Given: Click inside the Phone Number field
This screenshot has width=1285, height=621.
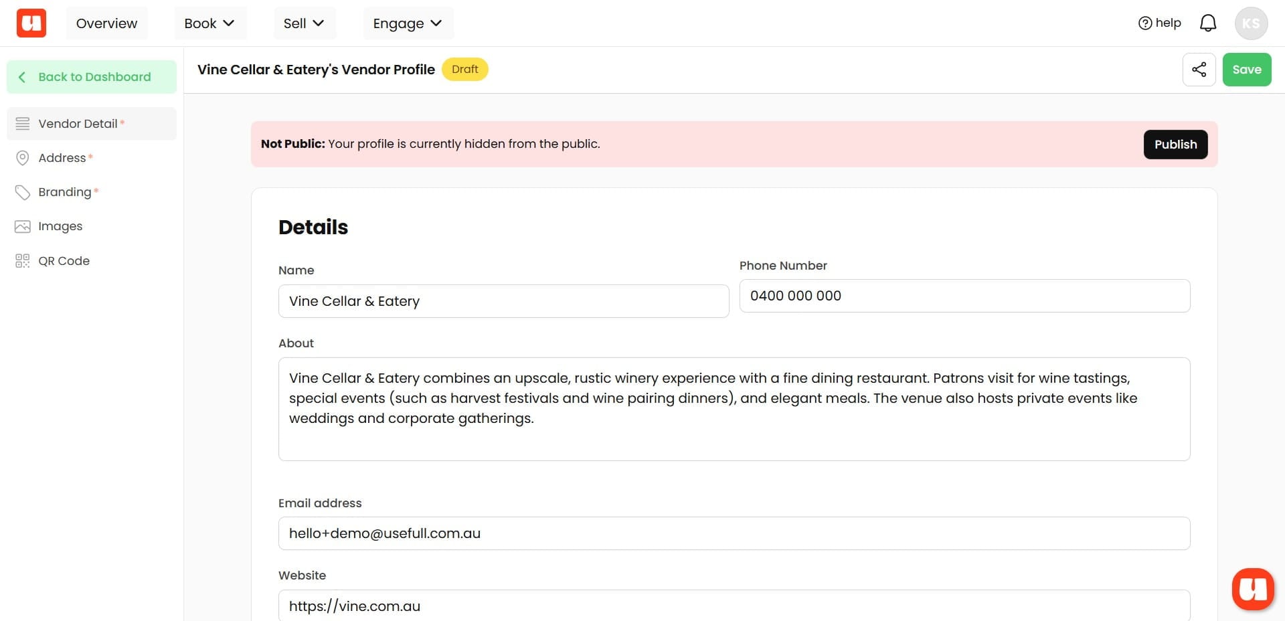Looking at the screenshot, I should (964, 296).
